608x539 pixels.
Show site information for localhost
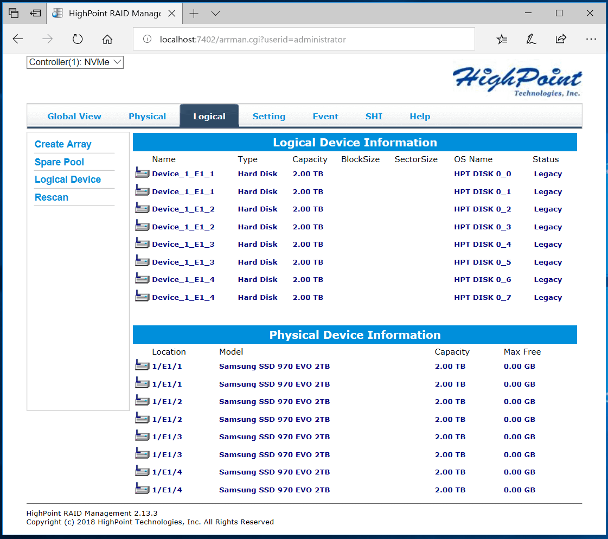(148, 39)
